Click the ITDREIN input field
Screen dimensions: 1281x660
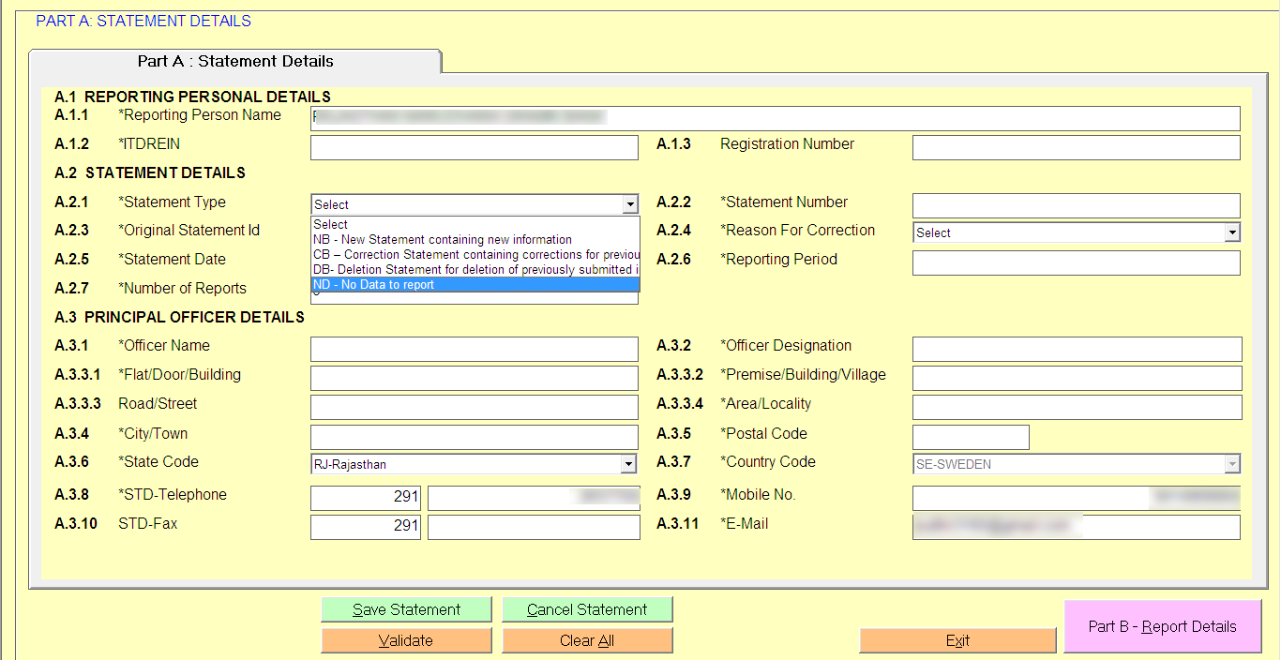coord(474,147)
